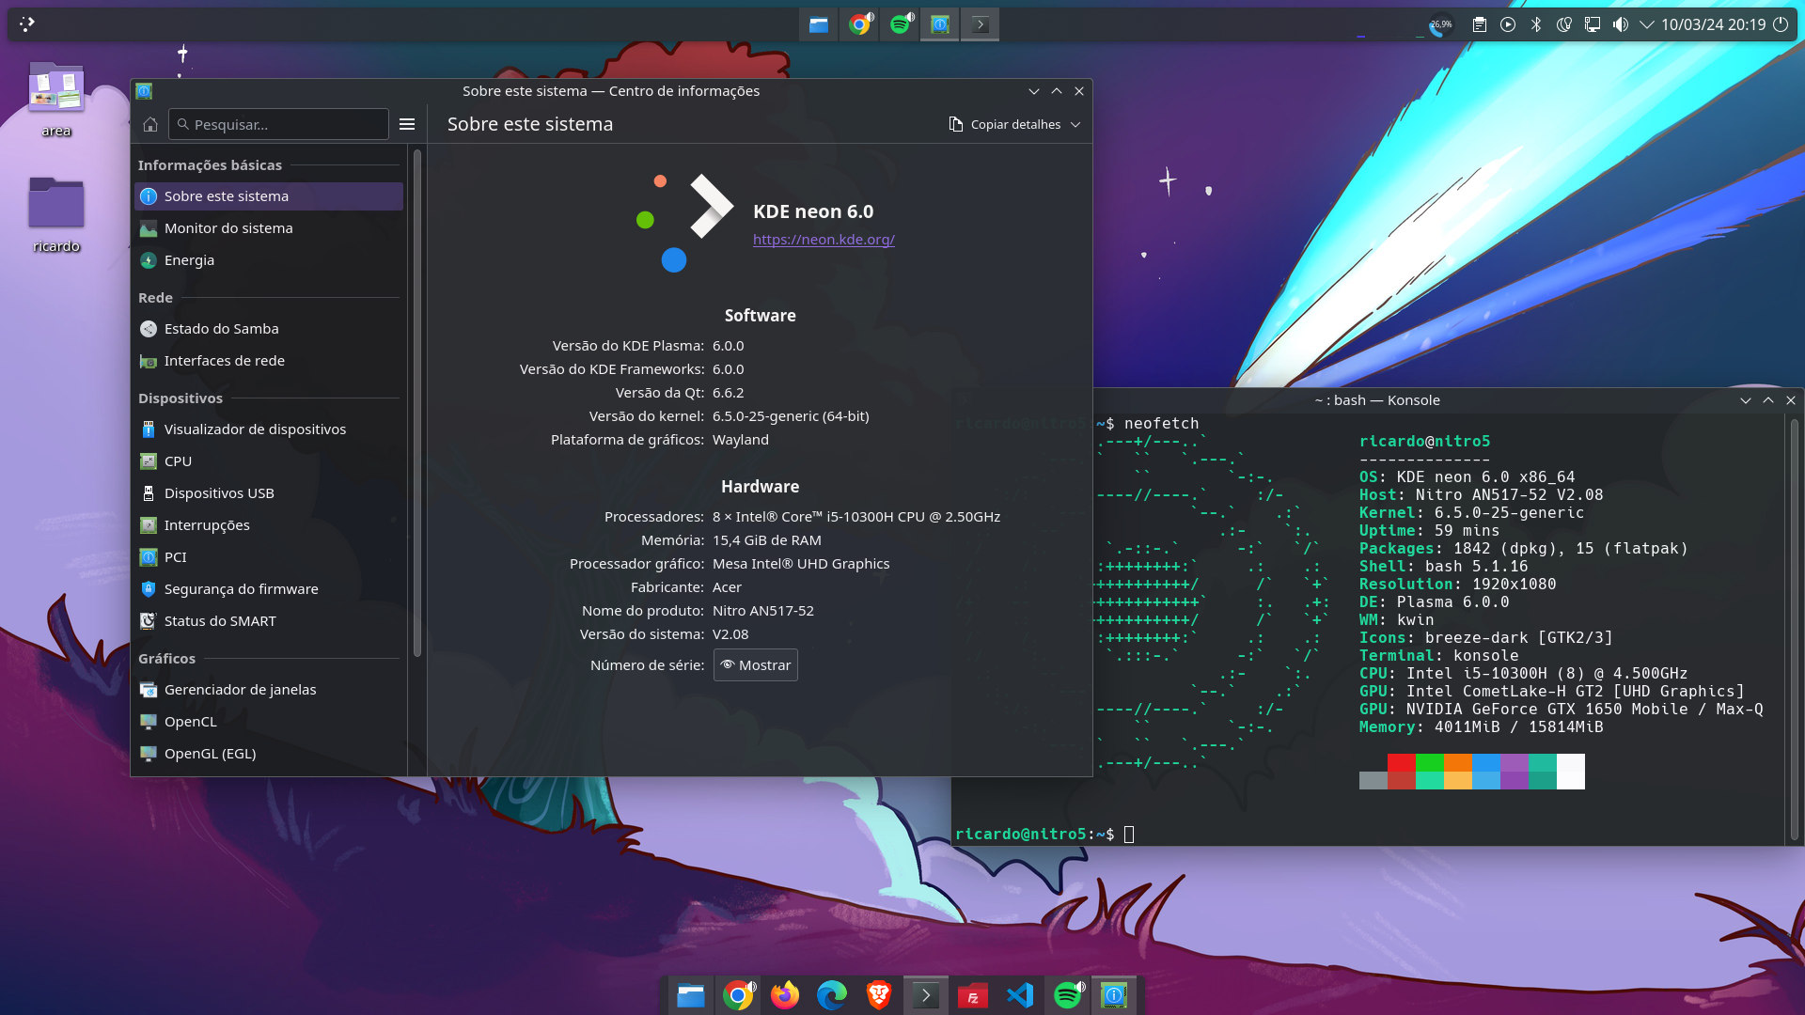Open the 'Interrupções' entry
This screenshot has height=1015, width=1805.
coord(269,525)
